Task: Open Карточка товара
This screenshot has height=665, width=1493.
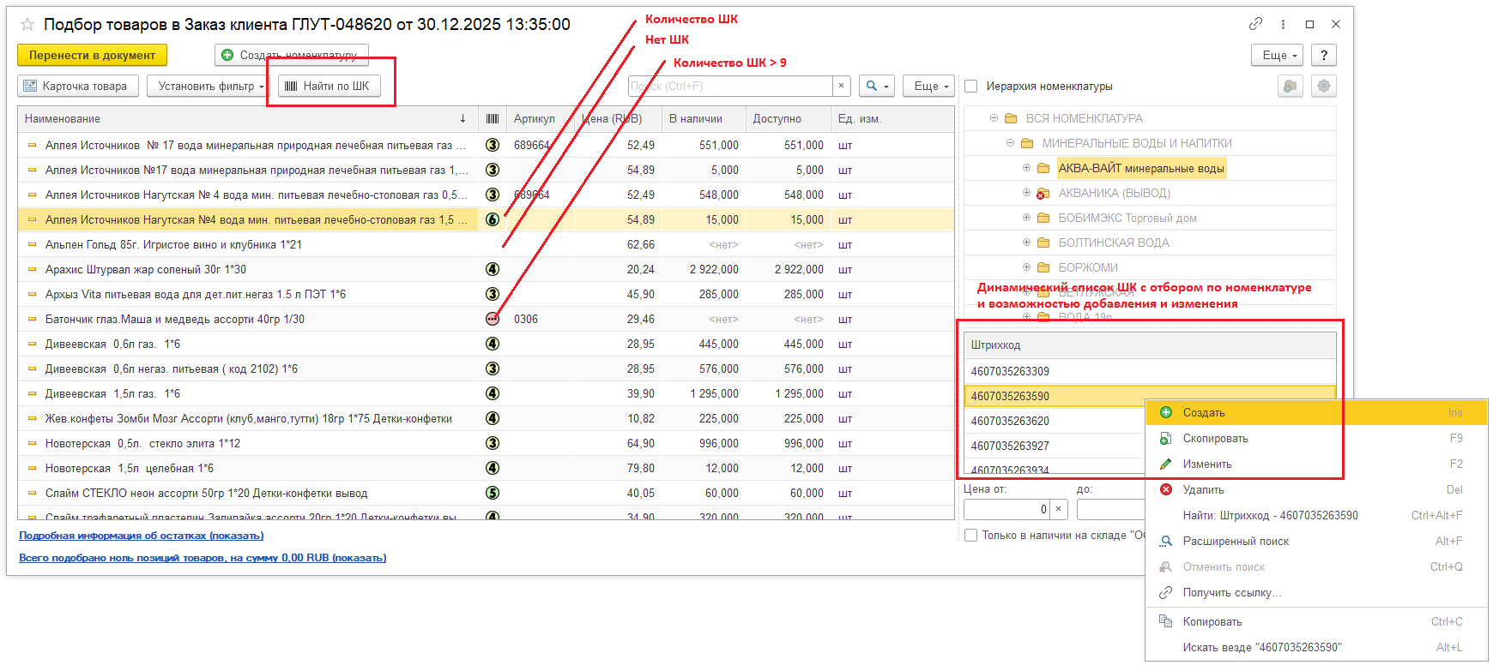Action: [x=78, y=86]
